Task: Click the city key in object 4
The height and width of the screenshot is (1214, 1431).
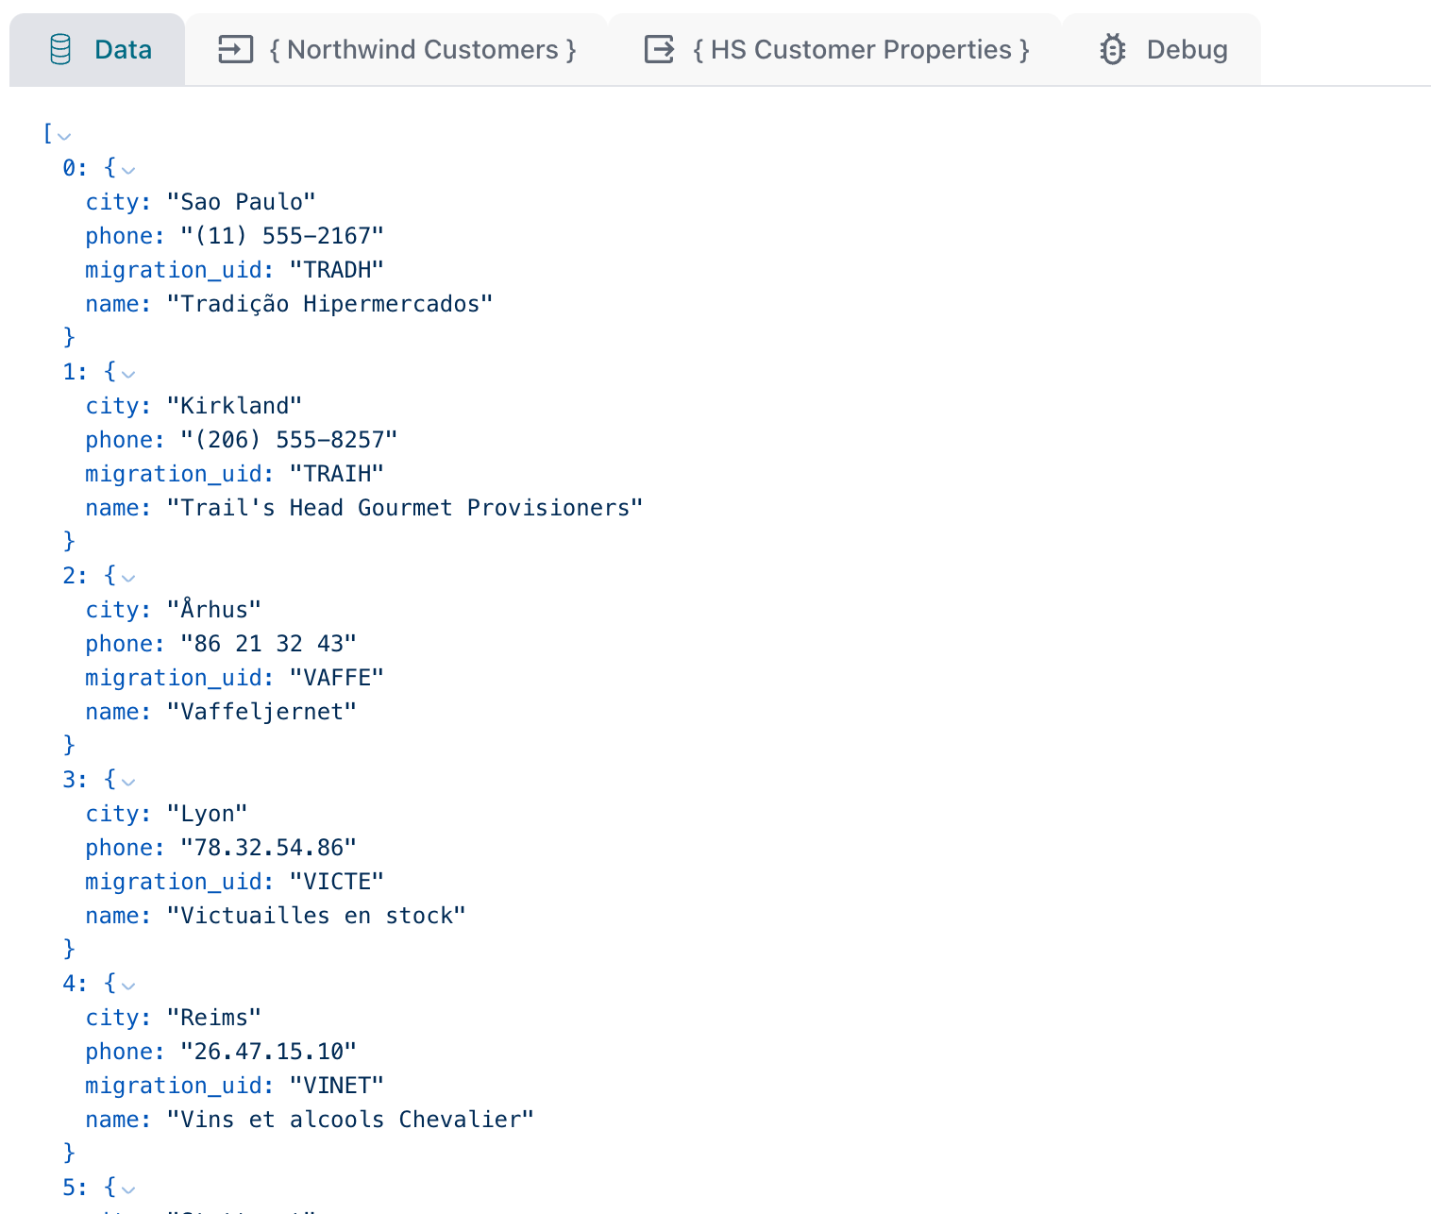Action: pyautogui.click(x=118, y=1018)
